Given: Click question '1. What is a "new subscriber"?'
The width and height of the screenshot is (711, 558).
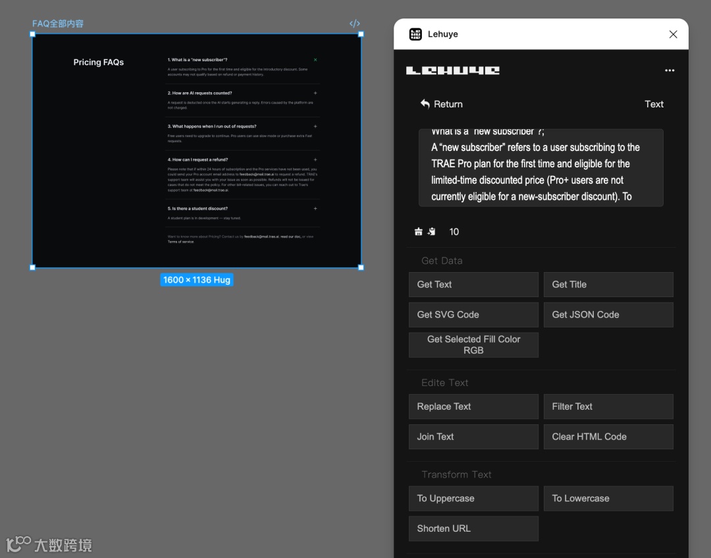Looking at the screenshot, I should tap(197, 59).
